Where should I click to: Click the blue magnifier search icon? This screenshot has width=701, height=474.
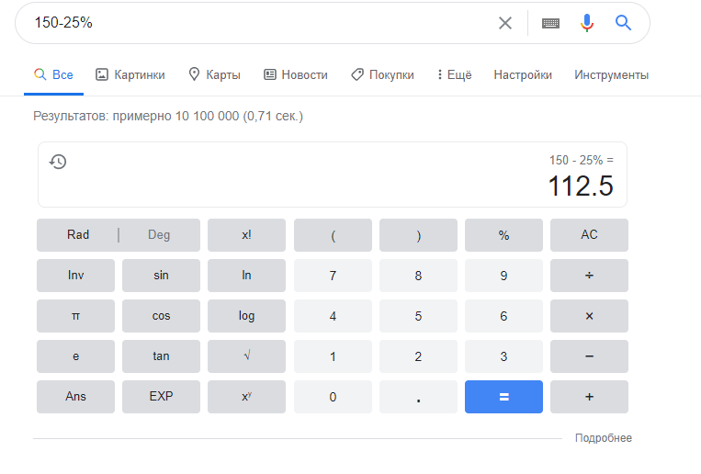coord(623,22)
